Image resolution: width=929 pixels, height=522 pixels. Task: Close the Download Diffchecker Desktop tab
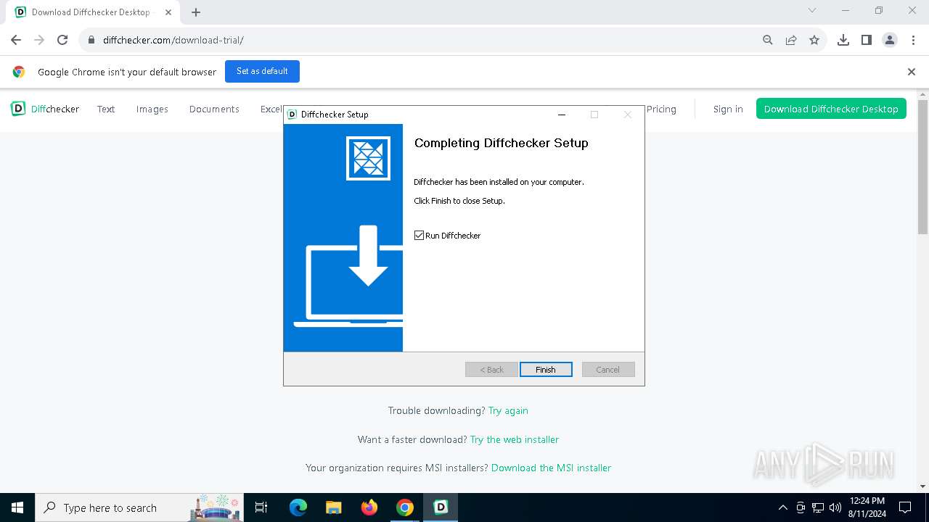[x=168, y=12]
